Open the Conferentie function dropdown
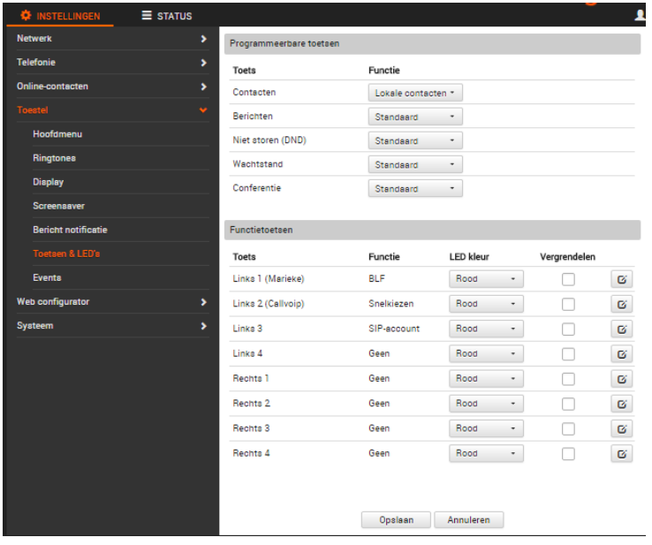 pos(417,189)
